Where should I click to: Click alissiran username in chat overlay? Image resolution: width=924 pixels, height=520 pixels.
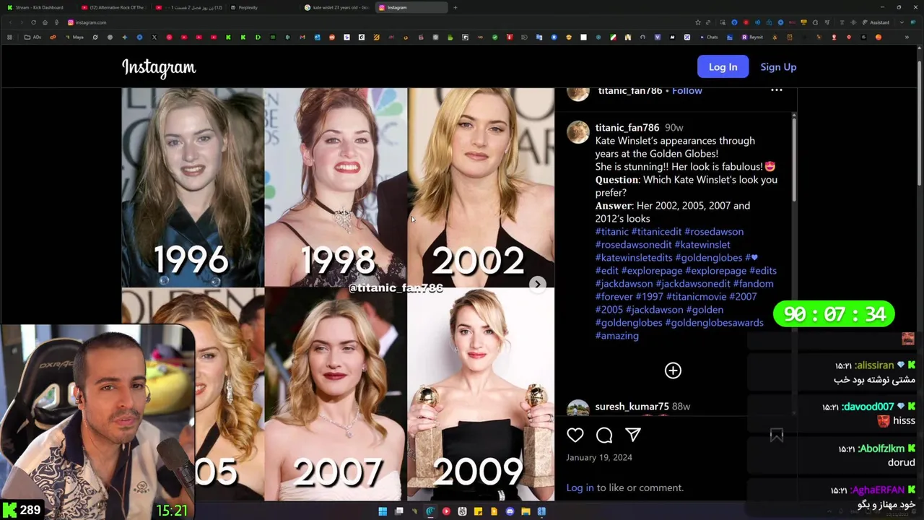[873, 365]
